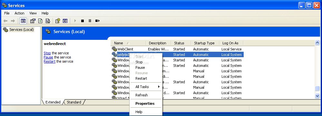Sort by the Startup Type column header
The width and height of the screenshot is (322, 116).
pos(205,43)
